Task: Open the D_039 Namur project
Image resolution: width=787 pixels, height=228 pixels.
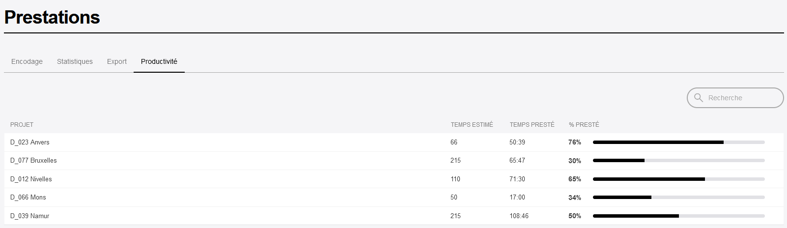Action: pyautogui.click(x=394, y=216)
